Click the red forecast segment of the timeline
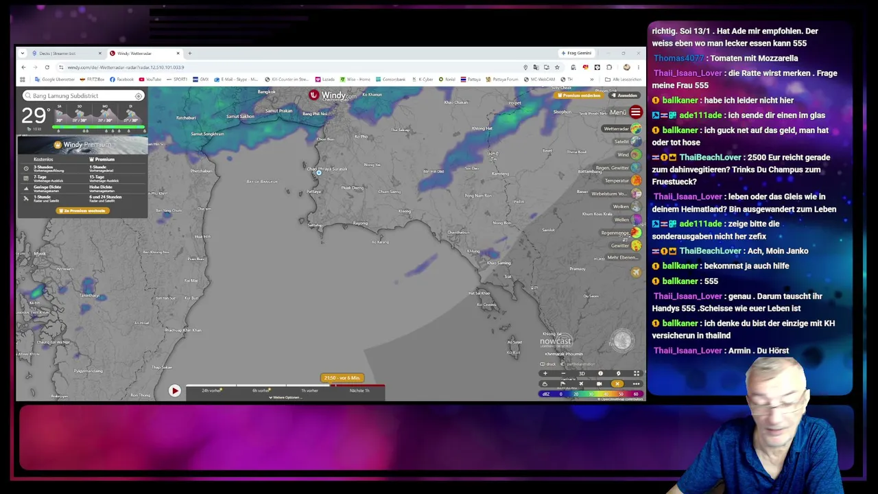Image resolution: width=878 pixels, height=494 pixels. [359, 386]
